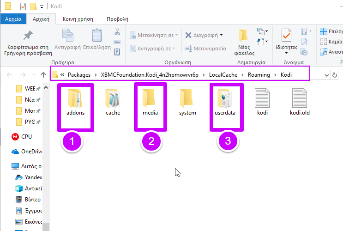Open the system folder
Viewport: 343px width, 231px height.
click(x=187, y=102)
